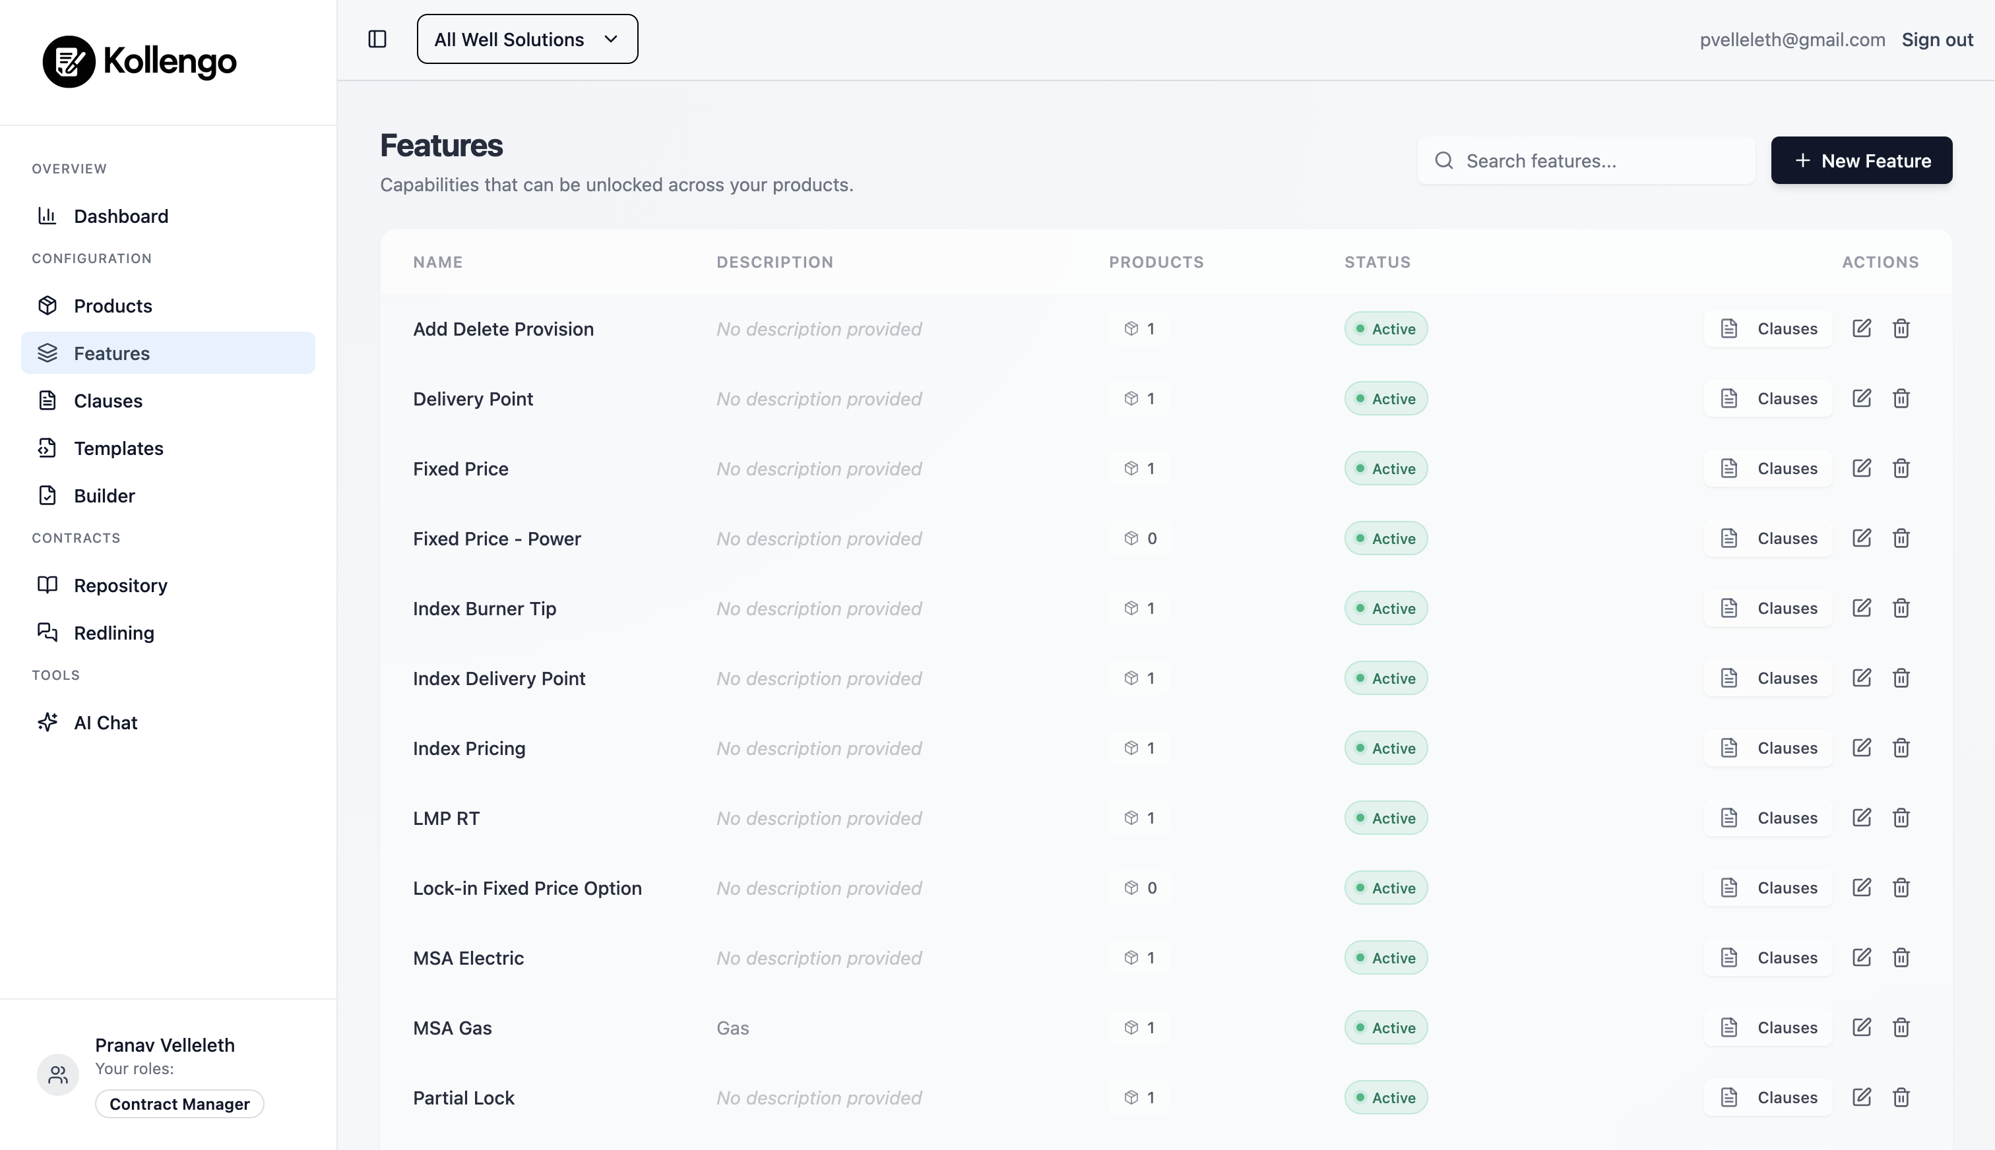Image resolution: width=1995 pixels, height=1150 pixels.
Task: Delete the Delivery Point feature
Action: coord(1900,399)
